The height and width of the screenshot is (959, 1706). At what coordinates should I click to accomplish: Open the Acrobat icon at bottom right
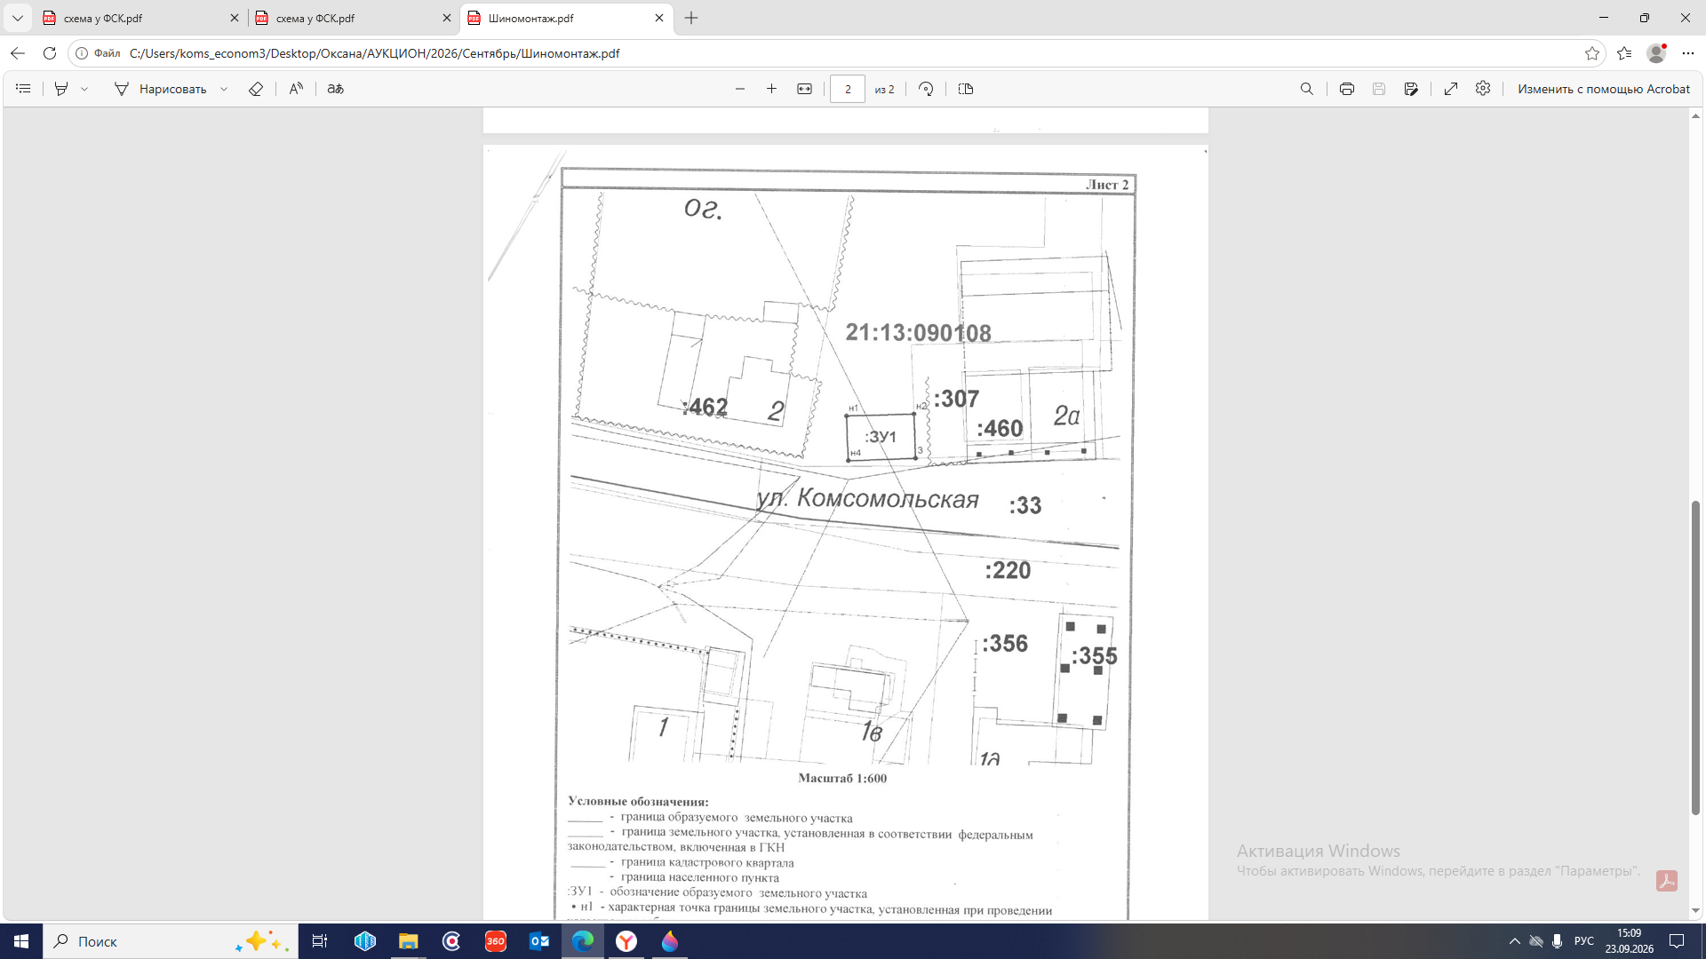coord(1667,881)
